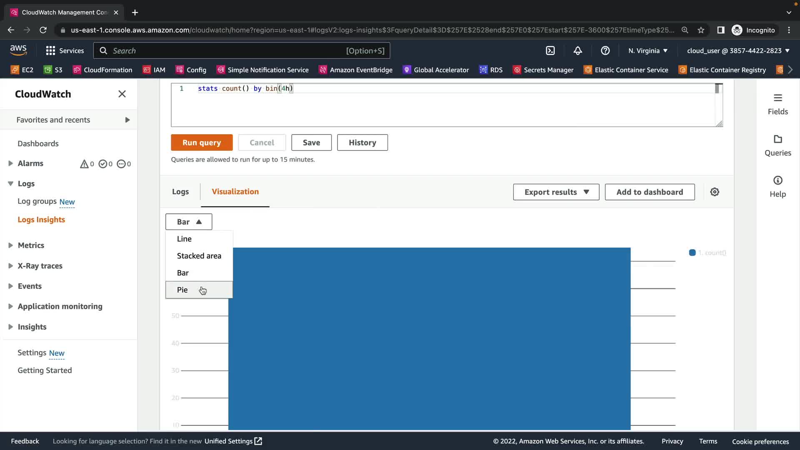The width and height of the screenshot is (800, 450).
Task: Click the count() legend color swatch
Action: 692,253
